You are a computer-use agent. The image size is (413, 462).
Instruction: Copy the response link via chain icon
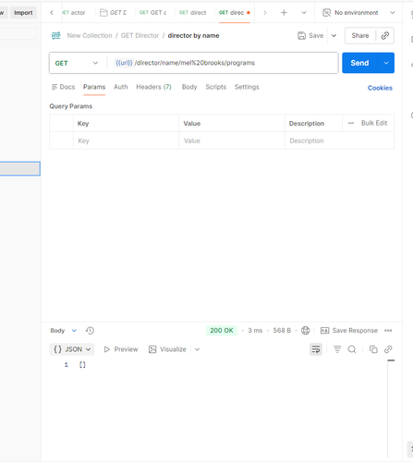388,349
